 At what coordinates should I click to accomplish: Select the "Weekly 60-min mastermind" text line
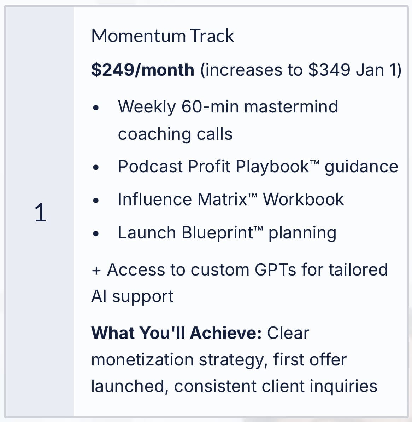[228, 106]
